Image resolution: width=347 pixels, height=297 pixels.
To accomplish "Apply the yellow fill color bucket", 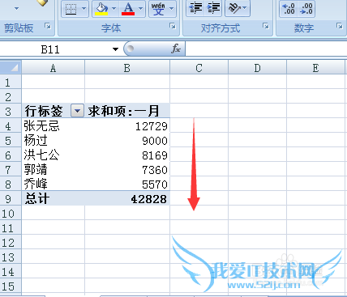I will point(101,9).
